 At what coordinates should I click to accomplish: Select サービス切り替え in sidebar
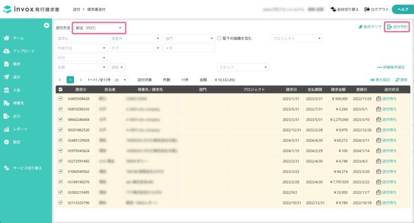point(23,168)
